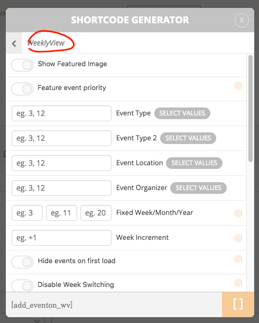Click the WeeklyView heading label

46,43
